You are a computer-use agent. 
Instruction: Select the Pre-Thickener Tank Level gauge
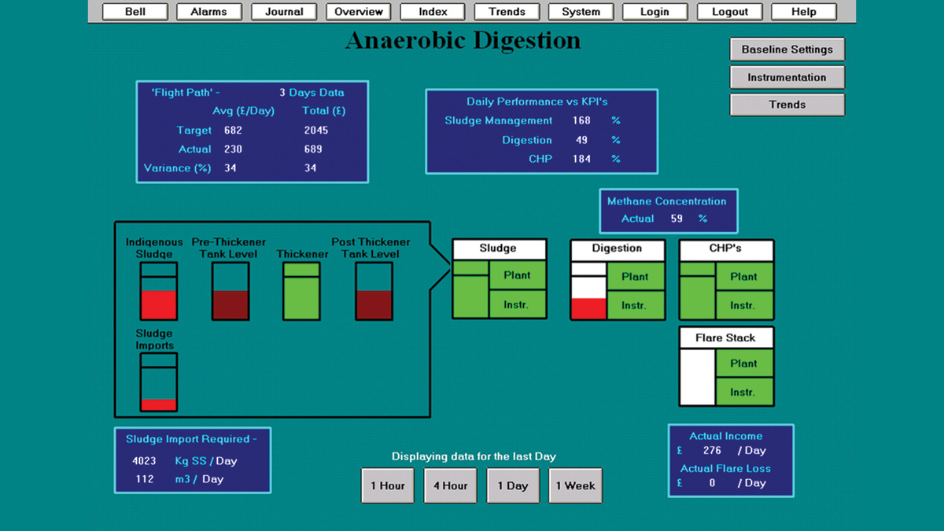point(230,291)
